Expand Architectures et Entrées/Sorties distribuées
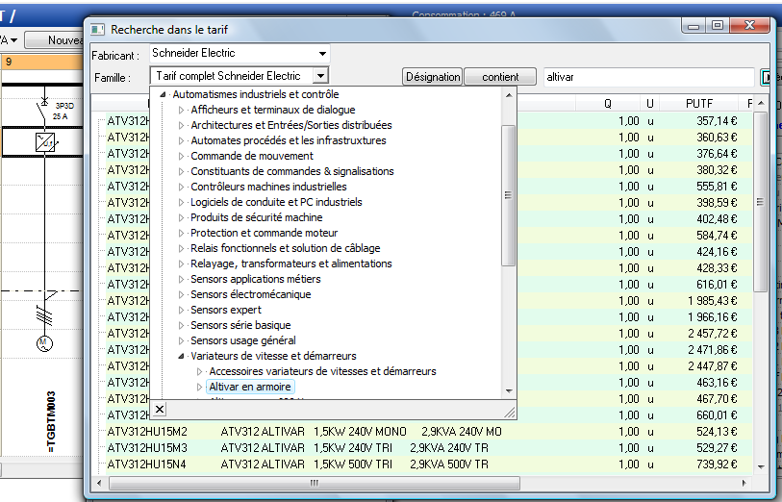This screenshot has height=502, width=782. click(182, 125)
